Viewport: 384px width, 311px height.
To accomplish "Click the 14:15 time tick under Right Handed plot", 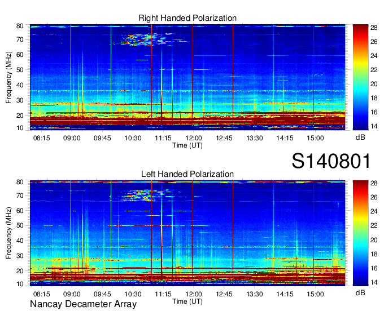I will coord(285,138).
